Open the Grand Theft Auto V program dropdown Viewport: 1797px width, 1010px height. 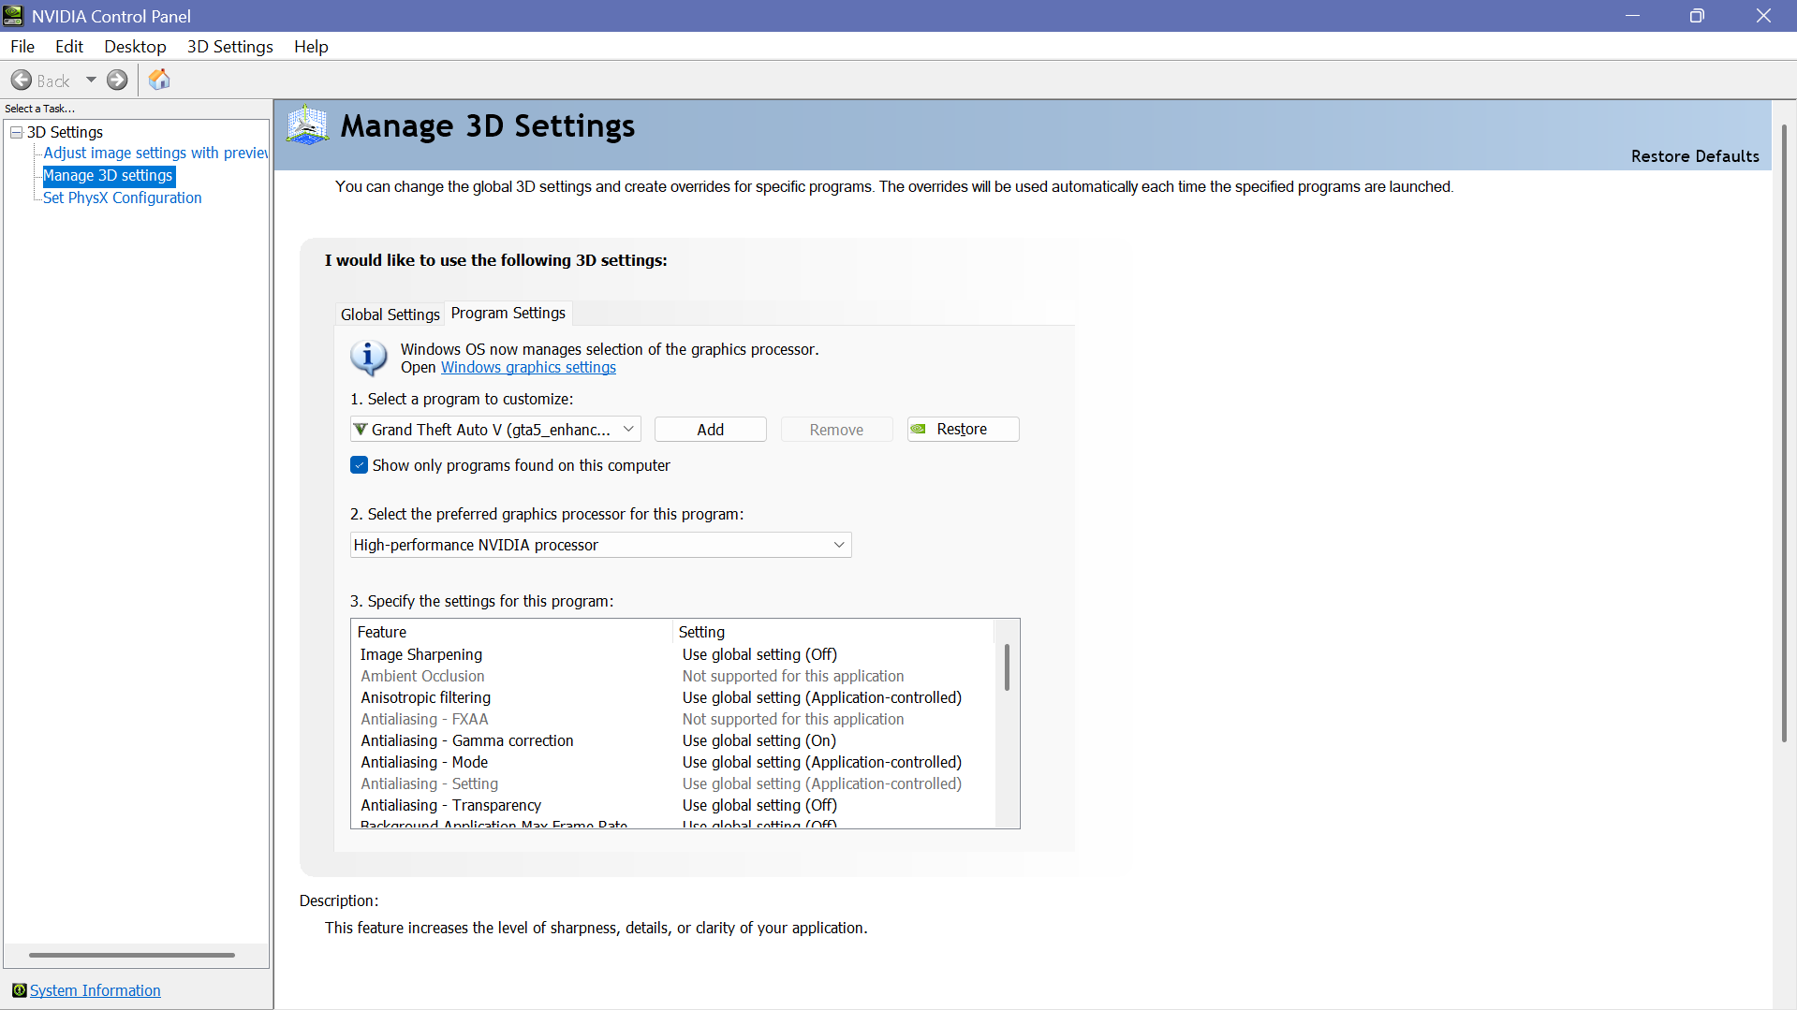495,429
